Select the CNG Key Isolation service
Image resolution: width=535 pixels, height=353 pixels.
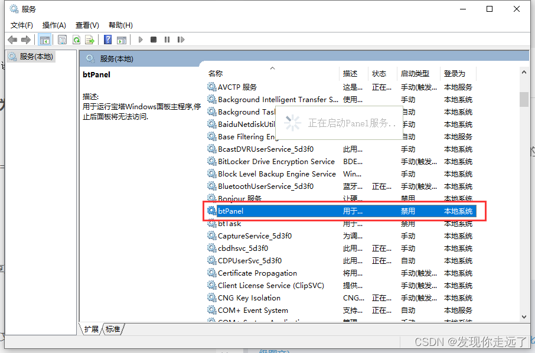[x=341, y=298]
